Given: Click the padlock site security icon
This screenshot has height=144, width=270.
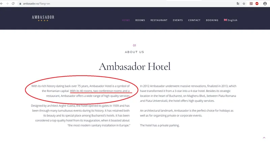Looking at the screenshot, I should [x=20, y=3].
